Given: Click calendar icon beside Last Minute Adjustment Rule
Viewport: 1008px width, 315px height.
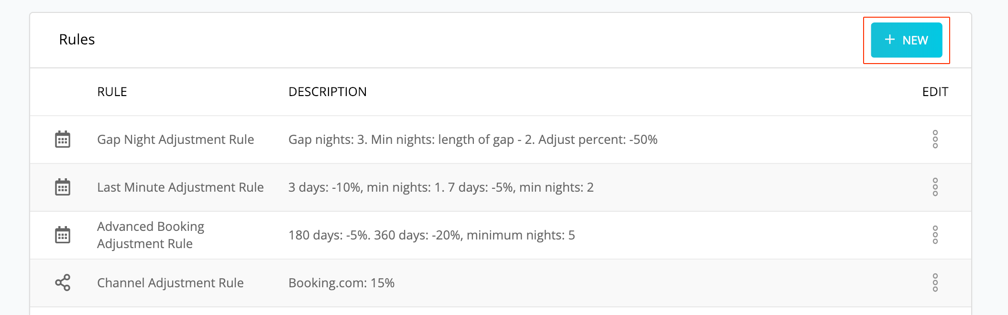Looking at the screenshot, I should (63, 187).
